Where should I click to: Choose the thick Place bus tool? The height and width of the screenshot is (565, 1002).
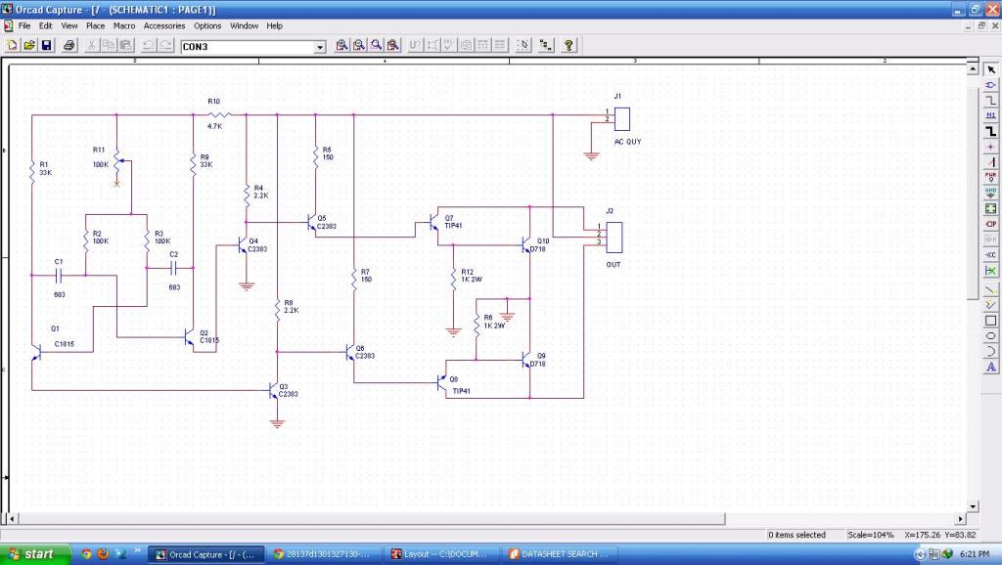click(x=990, y=132)
